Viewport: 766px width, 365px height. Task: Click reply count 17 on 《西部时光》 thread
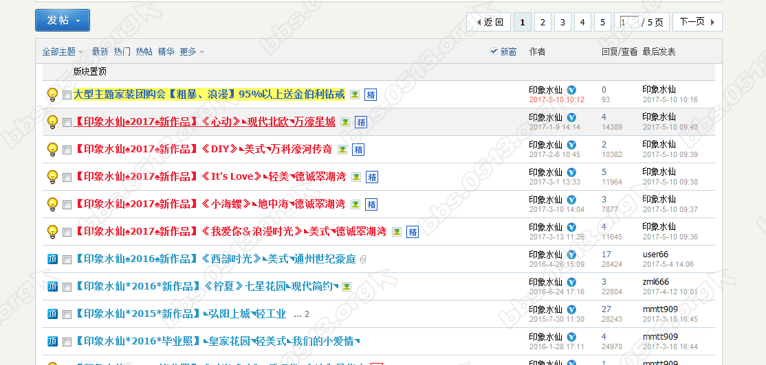click(x=606, y=255)
